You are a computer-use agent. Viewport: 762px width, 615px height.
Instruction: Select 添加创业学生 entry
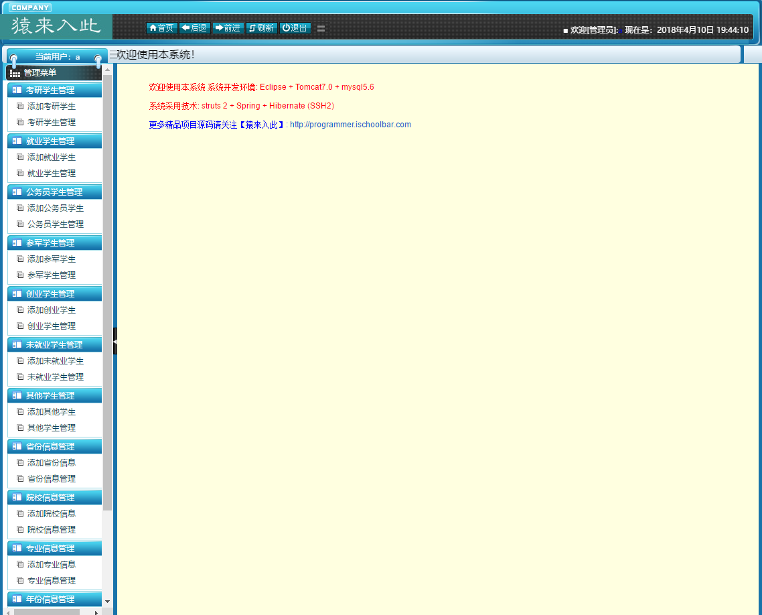(51, 310)
